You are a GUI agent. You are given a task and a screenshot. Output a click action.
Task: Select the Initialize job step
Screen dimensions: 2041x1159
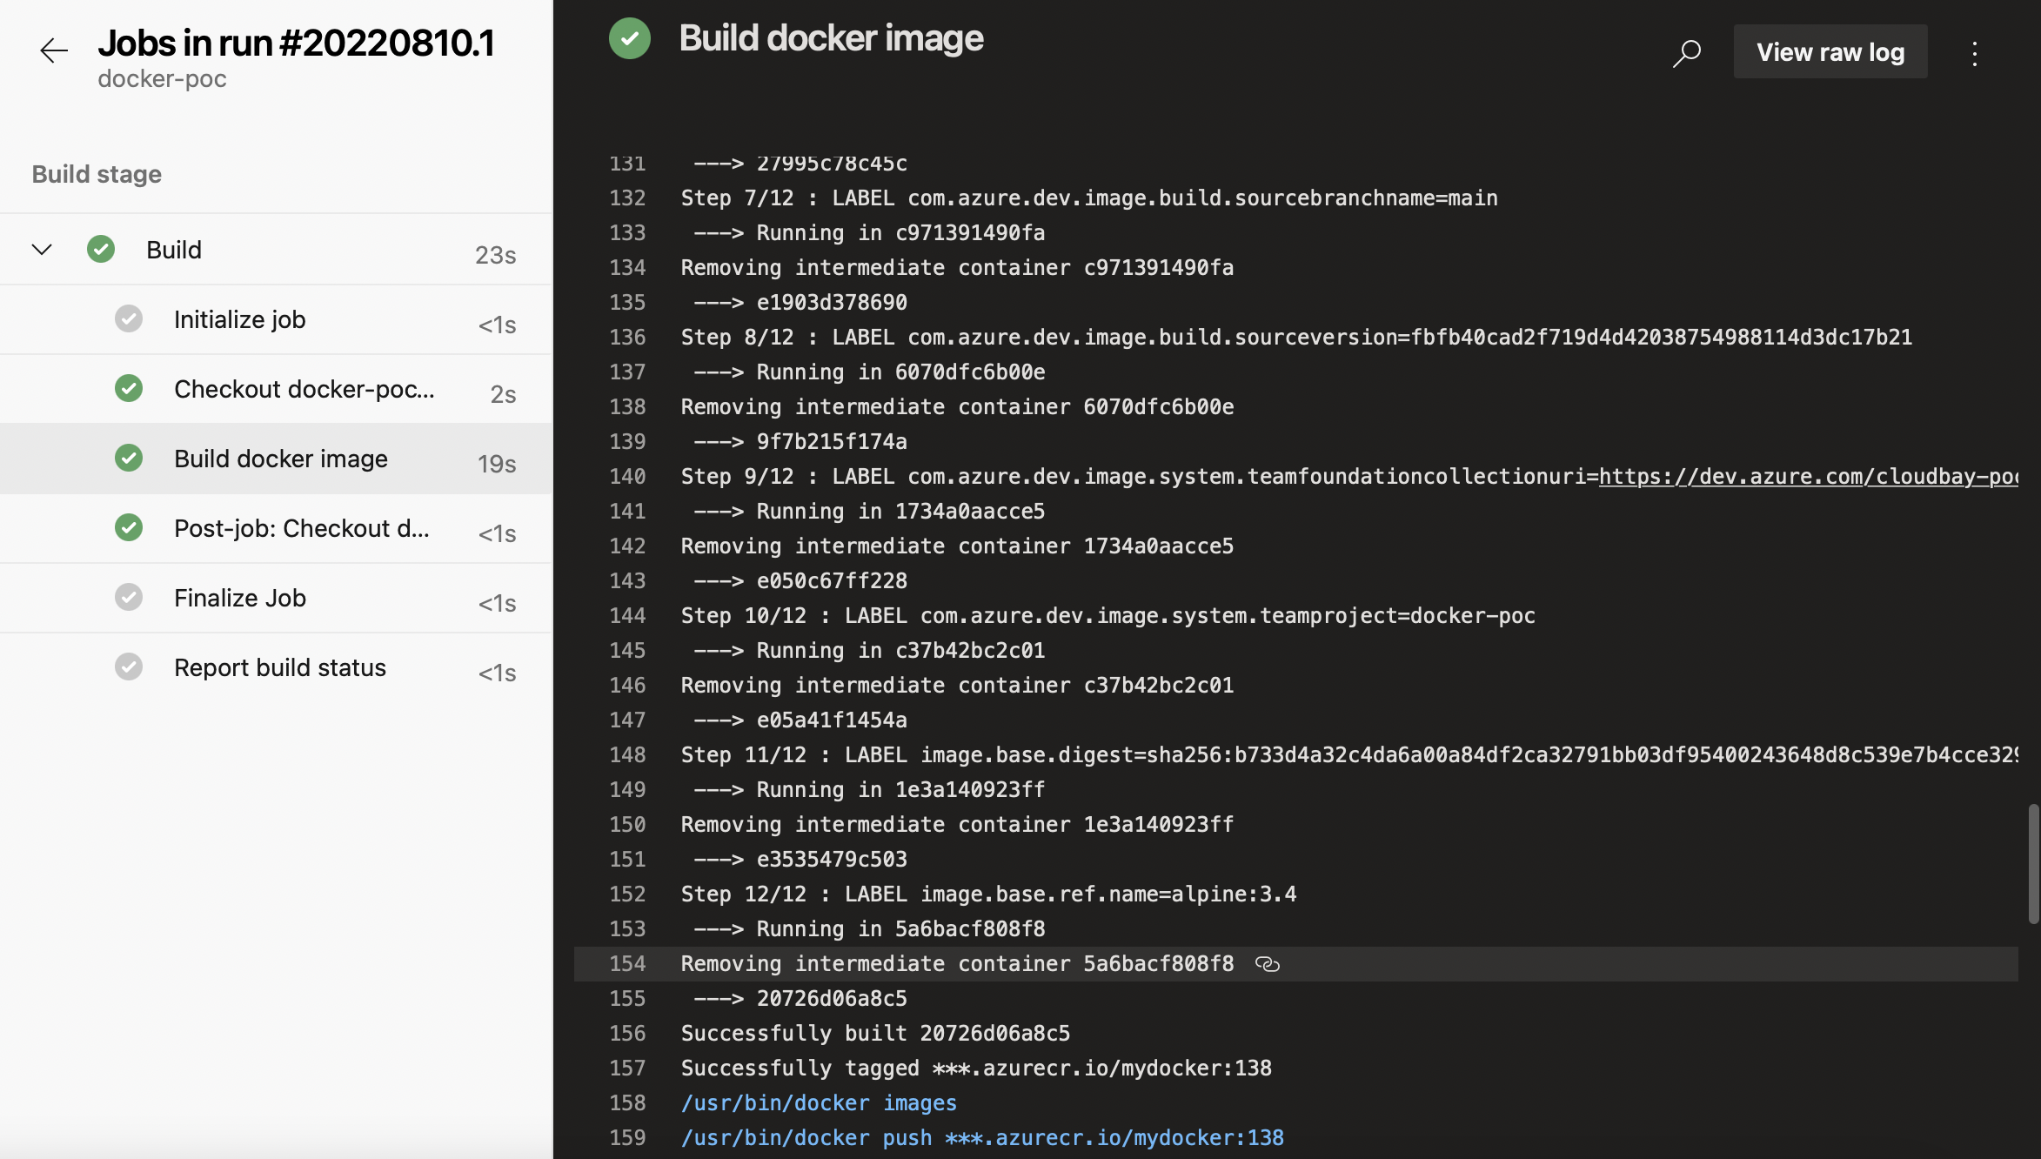coord(240,319)
